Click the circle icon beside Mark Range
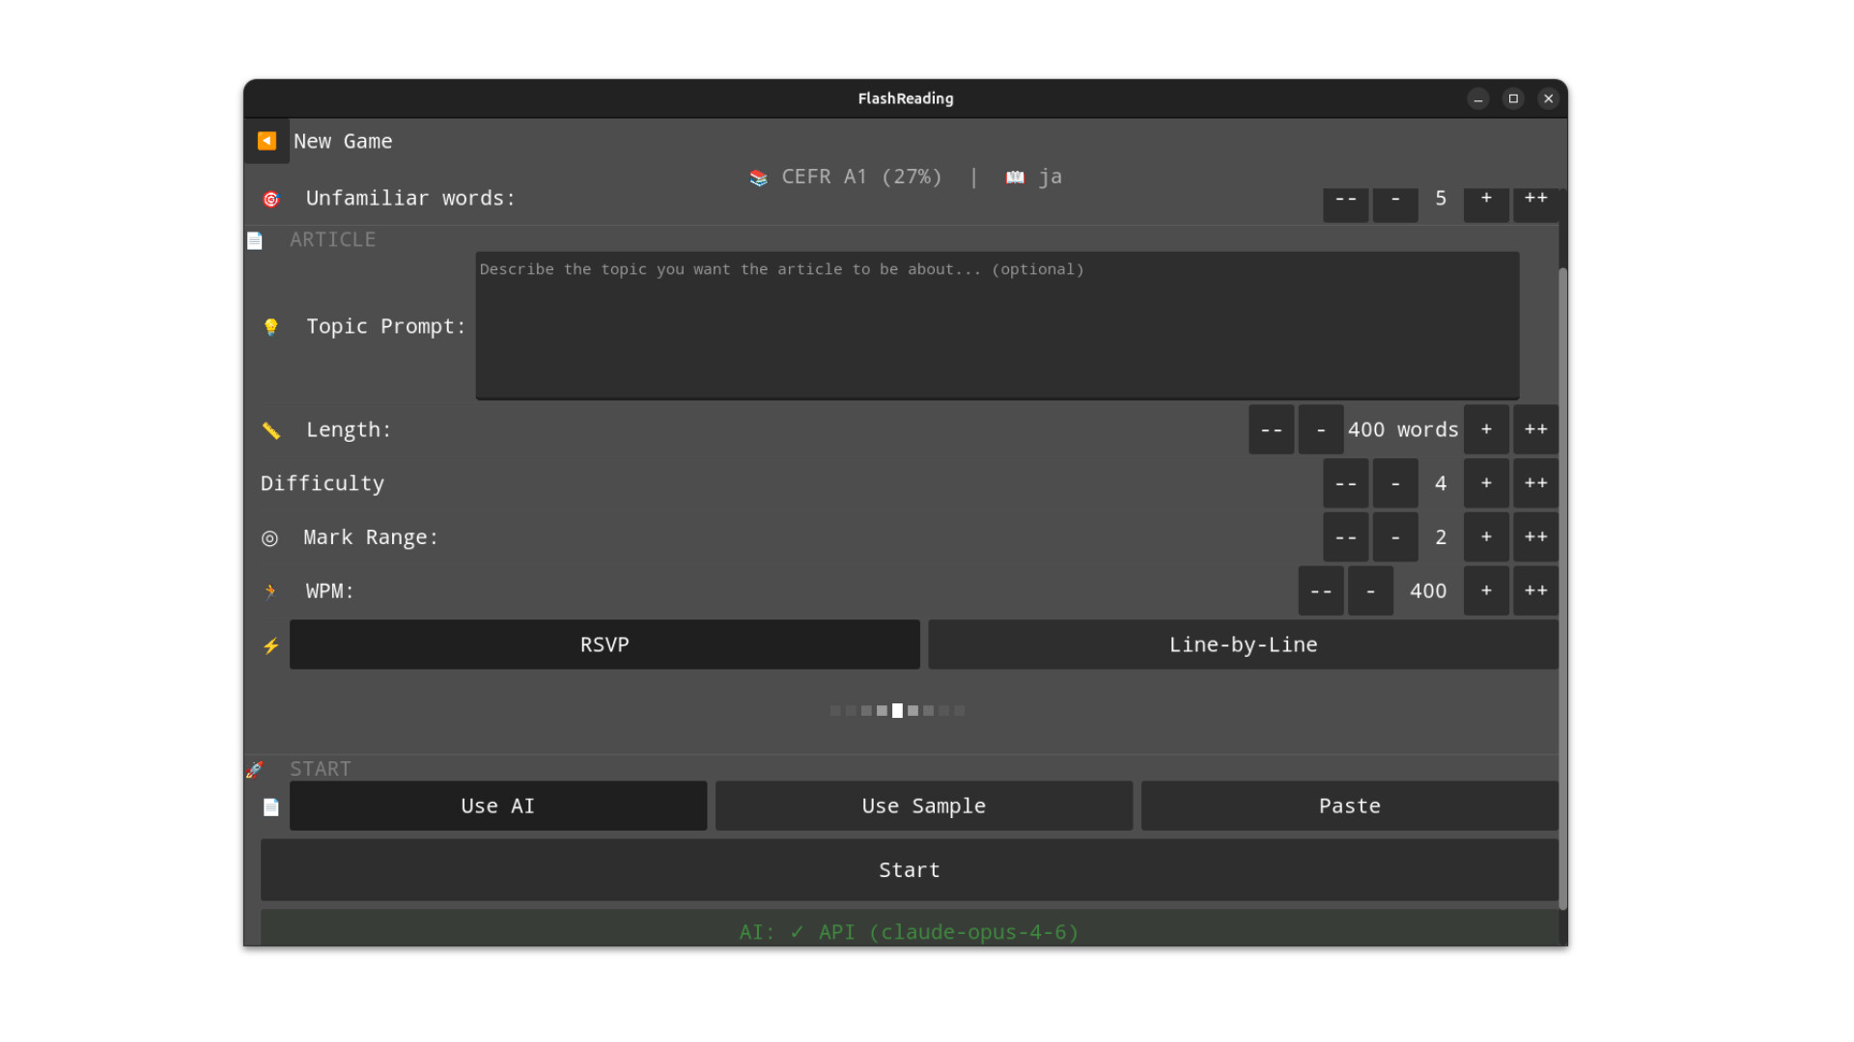The width and height of the screenshot is (1854, 1042). pos(270,538)
